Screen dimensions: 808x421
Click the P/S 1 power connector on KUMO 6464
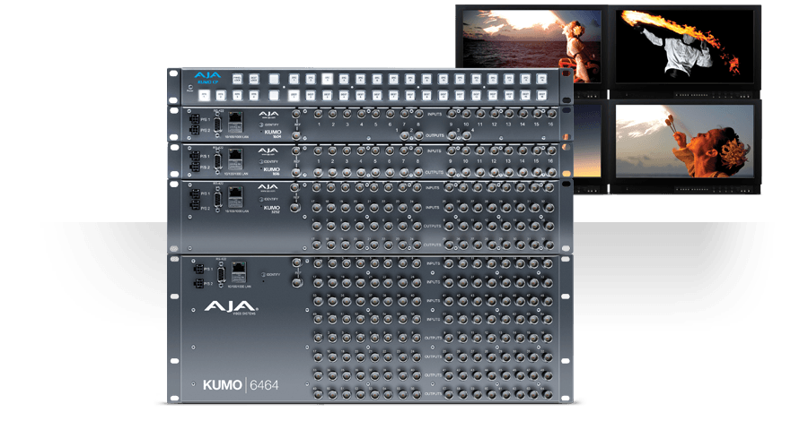(199, 269)
